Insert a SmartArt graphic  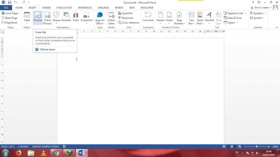66,17
